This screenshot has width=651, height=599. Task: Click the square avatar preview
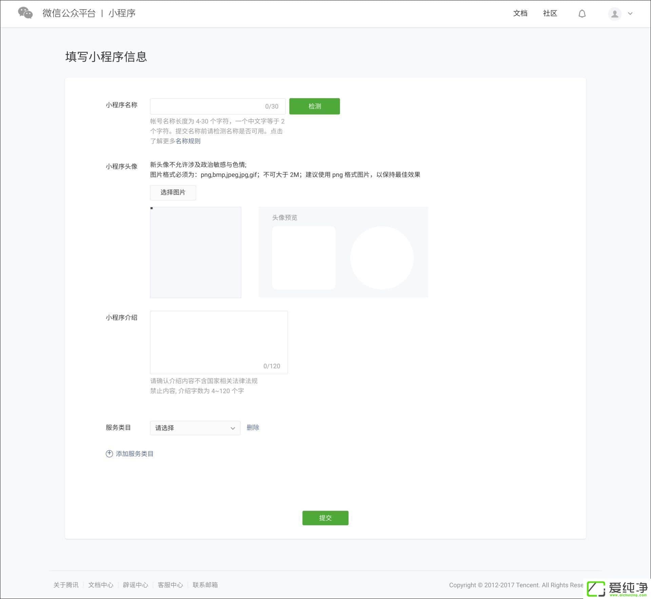pos(303,258)
